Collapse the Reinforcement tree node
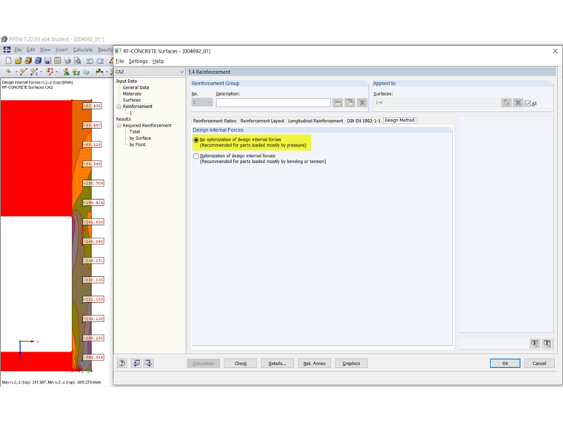 coord(119,107)
